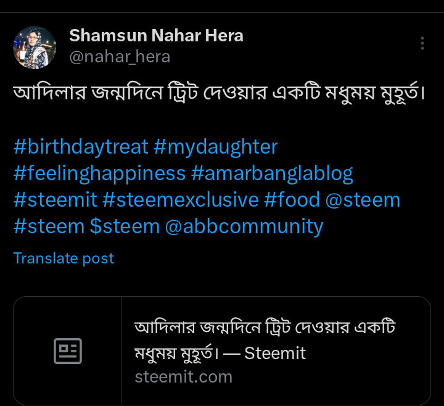The width and height of the screenshot is (444, 406).
Task: Open the #steemexclusive hashtag
Action: click(180, 200)
